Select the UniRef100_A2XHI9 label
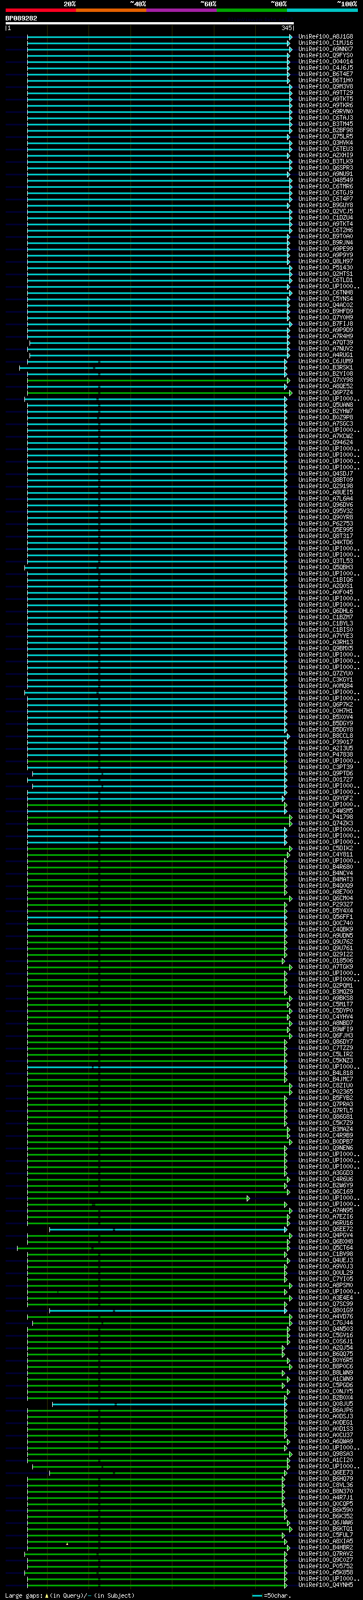The width and height of the screenshot is (363, 1600). 326,156
